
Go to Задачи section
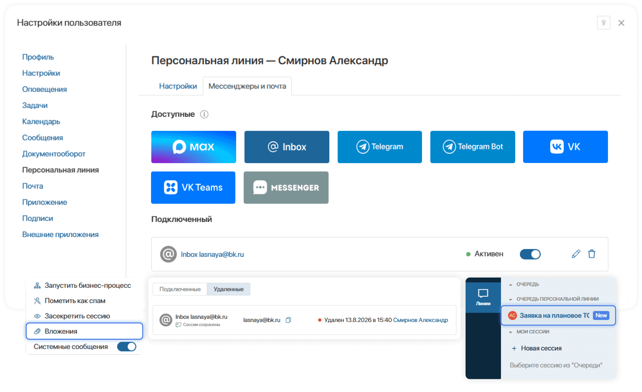pyautogui.click(x=35, y=105)
